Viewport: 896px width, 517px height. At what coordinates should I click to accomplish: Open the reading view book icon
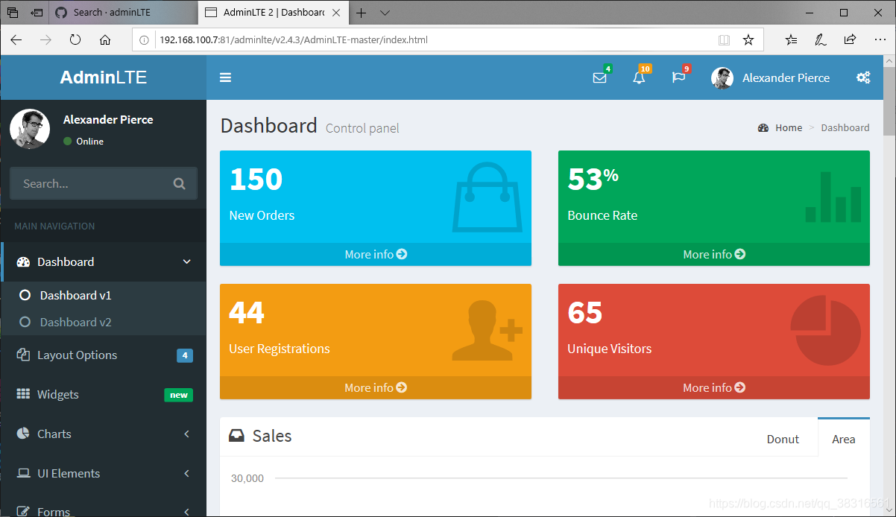(x=724, y=39)
